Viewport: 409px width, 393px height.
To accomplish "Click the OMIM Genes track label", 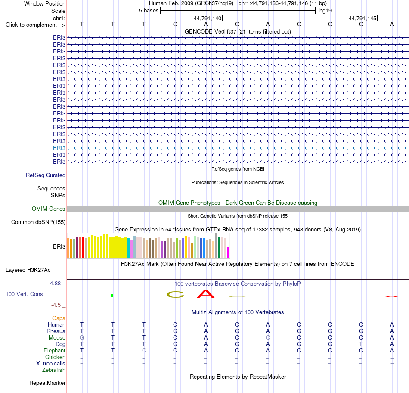I will point(49,209).
